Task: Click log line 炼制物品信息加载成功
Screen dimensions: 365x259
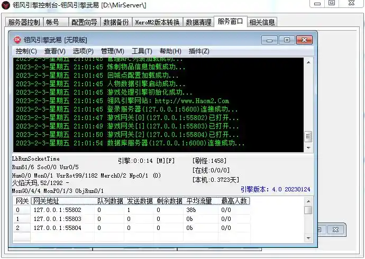Action: point(101,67)
